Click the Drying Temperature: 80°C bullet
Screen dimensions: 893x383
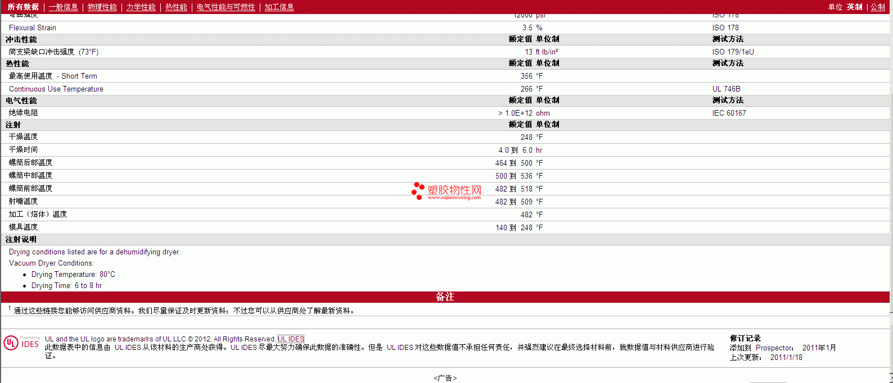pyautogui.click(x=73, y=275)
